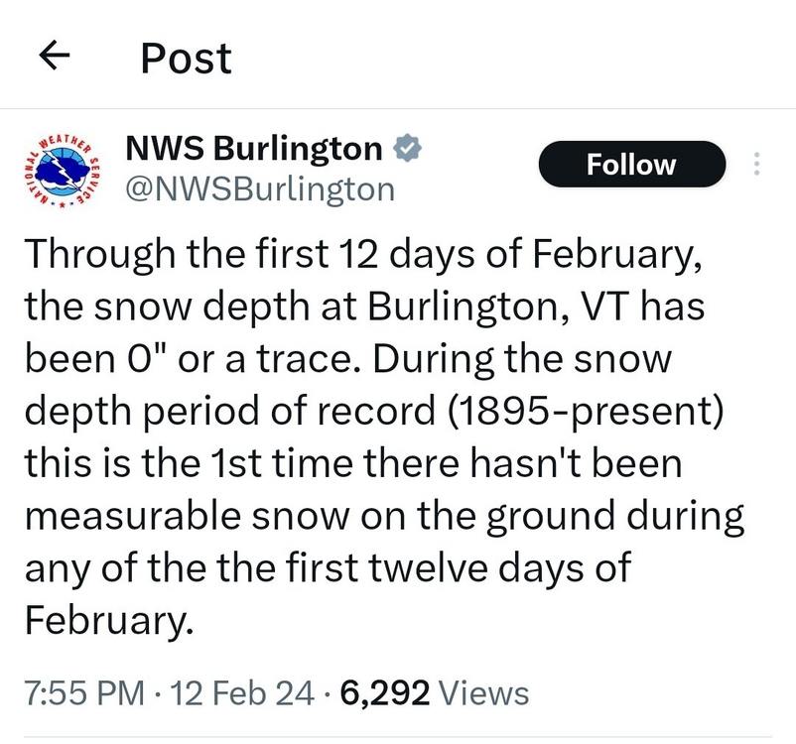Click the "first twelve days" phrase
This screenshot has width=796, height=744.
point(453,568)
